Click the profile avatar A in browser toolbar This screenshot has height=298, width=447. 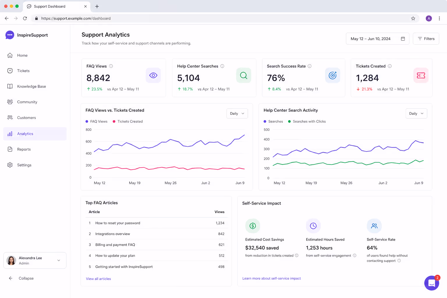click(429, 18)
